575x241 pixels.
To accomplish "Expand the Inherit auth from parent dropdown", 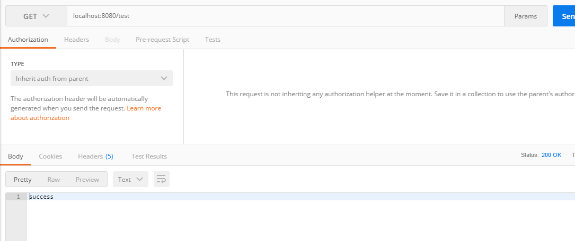I will click(92, 78).
